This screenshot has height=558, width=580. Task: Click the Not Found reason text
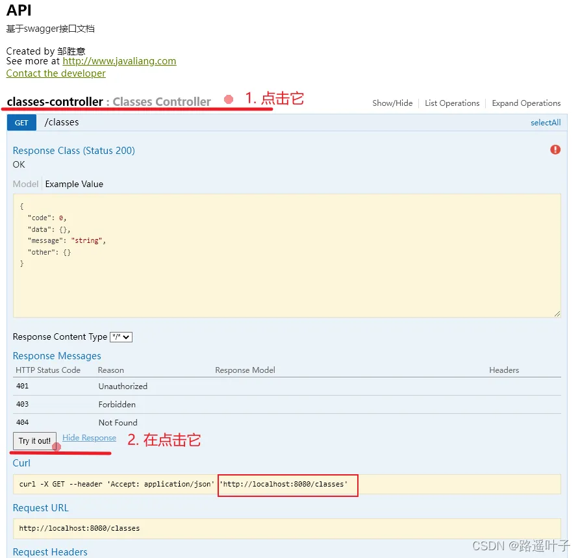point(118,423)
